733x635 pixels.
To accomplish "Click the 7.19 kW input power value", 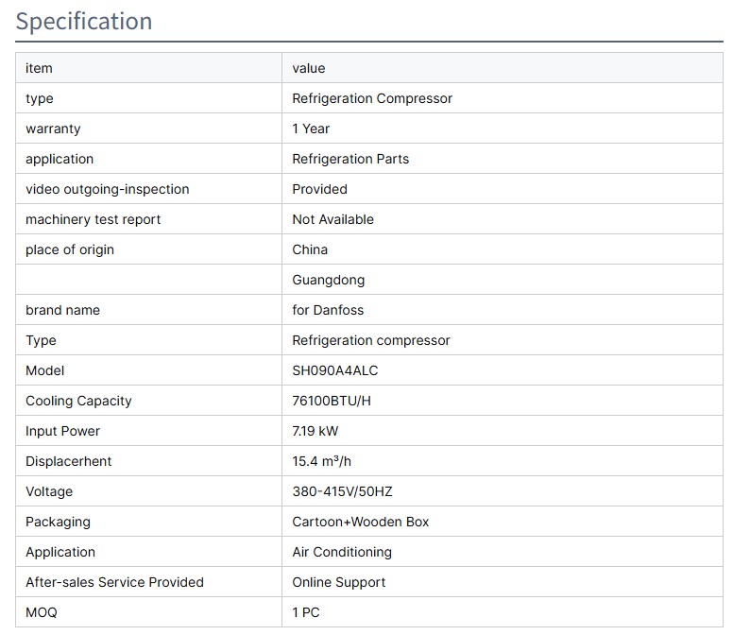I will coord(315,431).
